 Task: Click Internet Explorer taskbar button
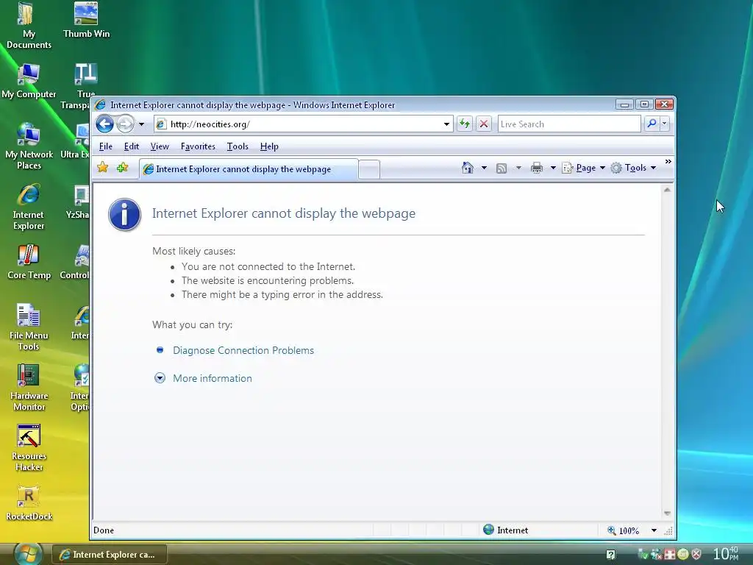110,555
